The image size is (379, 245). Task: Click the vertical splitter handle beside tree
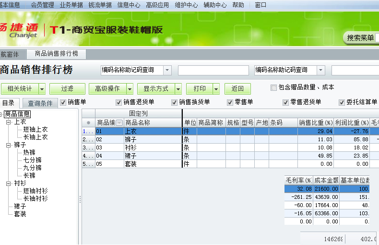[x=80, y=199]
